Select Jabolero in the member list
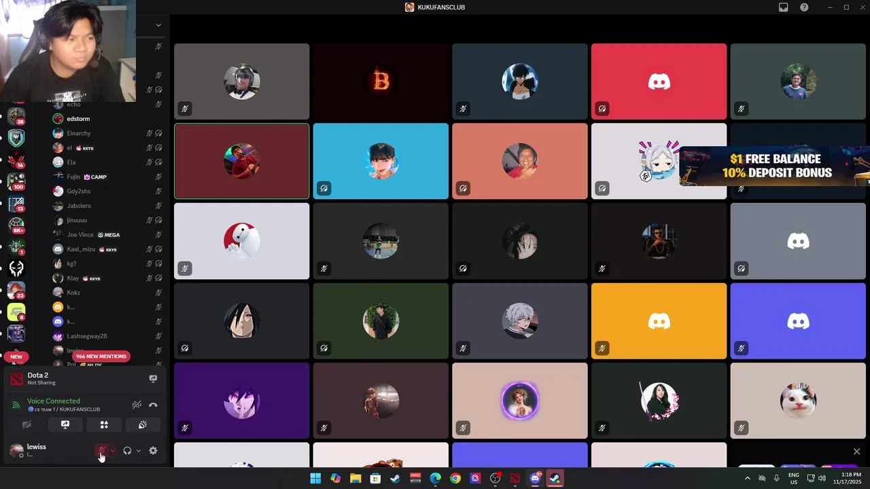The image size is (870, 489). 79,206
